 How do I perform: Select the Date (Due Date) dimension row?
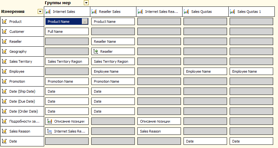[x=22, y=101]
